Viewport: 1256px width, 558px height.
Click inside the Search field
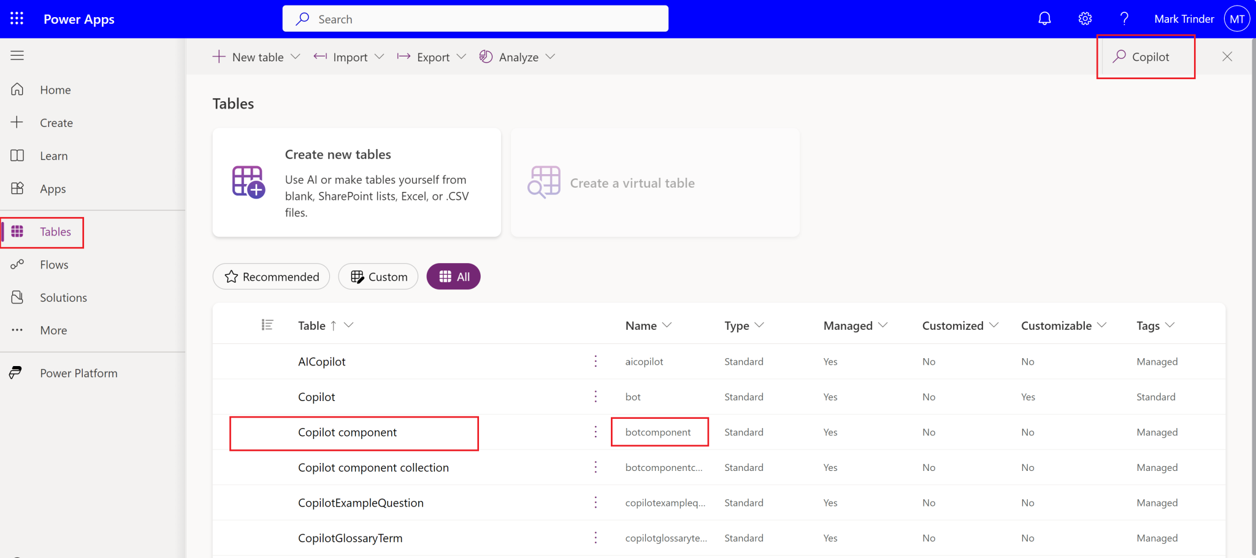pos(475,18)
